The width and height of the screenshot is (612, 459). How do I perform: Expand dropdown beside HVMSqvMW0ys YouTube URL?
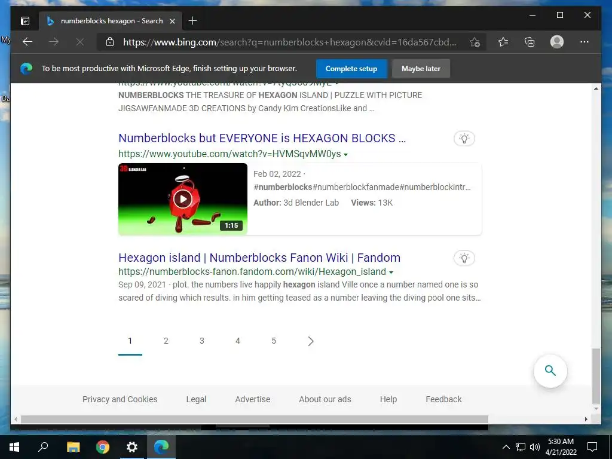pyautogui.click(x=346, y=155)
